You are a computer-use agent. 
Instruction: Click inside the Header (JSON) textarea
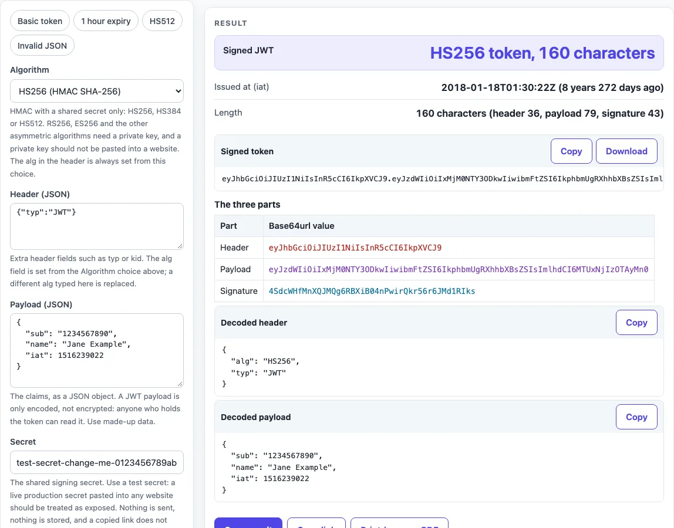pos(97,226)
